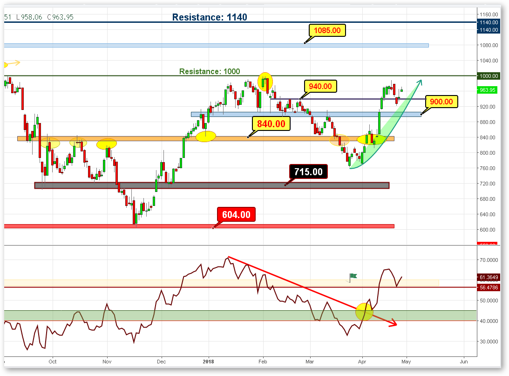Click the 800.00 price axis label
Screen dimensions: 509x376
(x=488, y=153)
